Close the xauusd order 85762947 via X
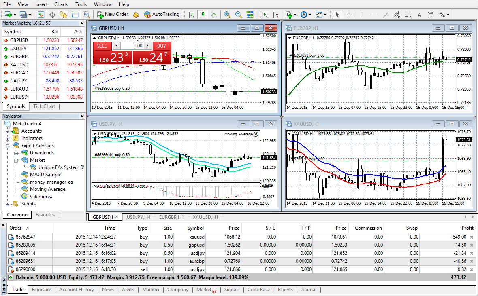 pos(471,237)
